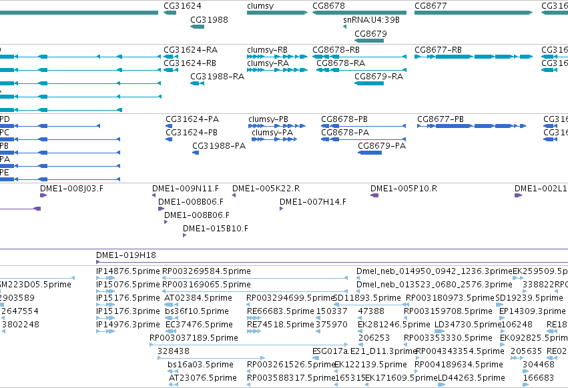Image resolution: width=568 pixels, height=388 pixels.
Task: Select EST label SD11893.5prime
Action: [x=367, y=298]
